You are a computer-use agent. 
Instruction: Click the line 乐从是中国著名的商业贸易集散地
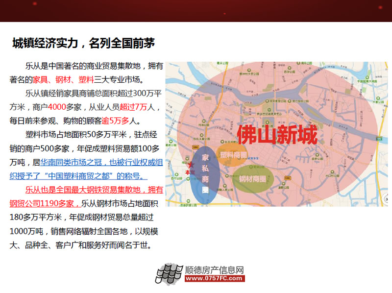coord(83,66)
